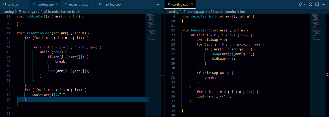Image resolution: width=329 pixels, height=117 pixels.
Task: Close the sorting.cpp tab in right group
Action: point(192,5)
